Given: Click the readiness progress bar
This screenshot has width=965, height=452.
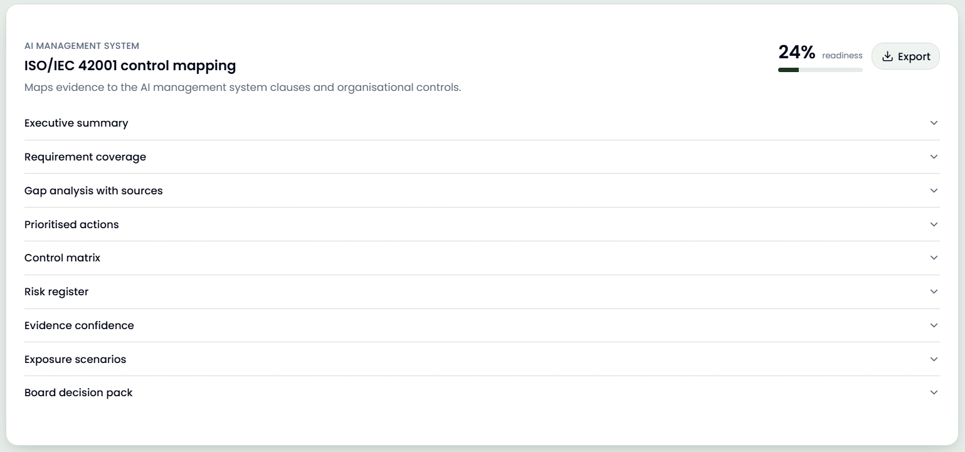Looking at the screenshot, I should pos(820,70).
